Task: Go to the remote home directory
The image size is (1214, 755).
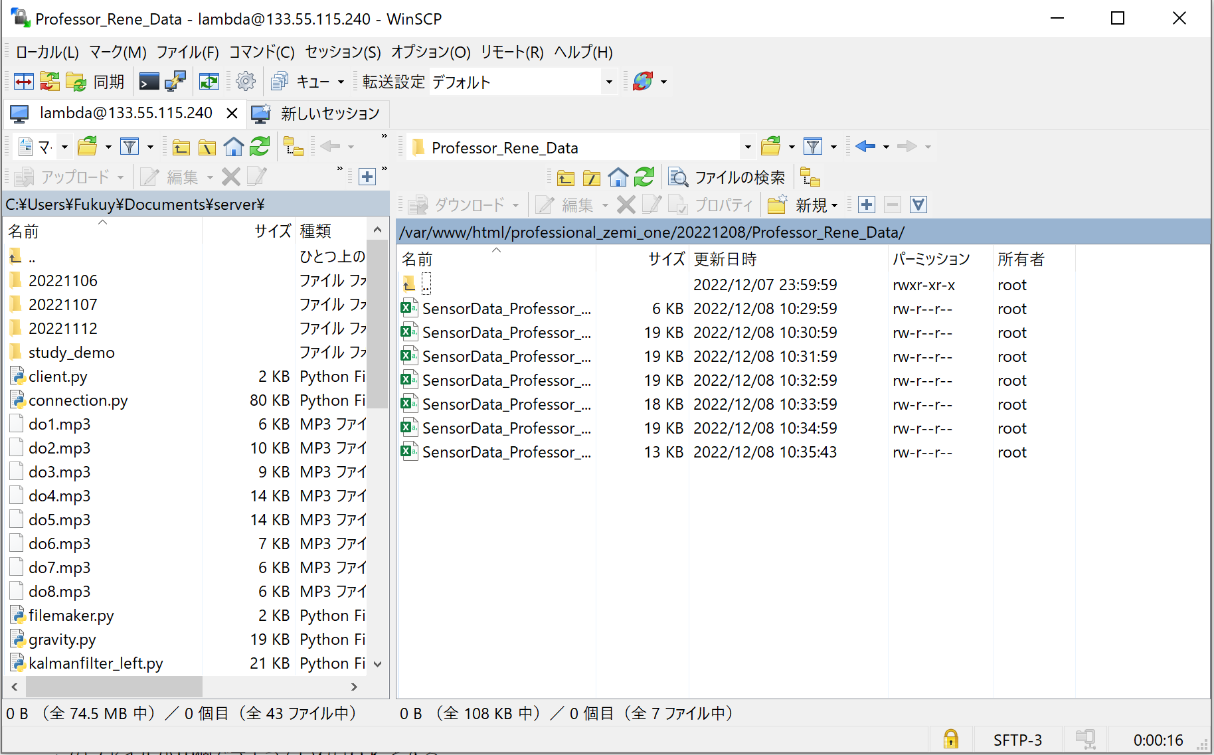Action: point(618,177)
